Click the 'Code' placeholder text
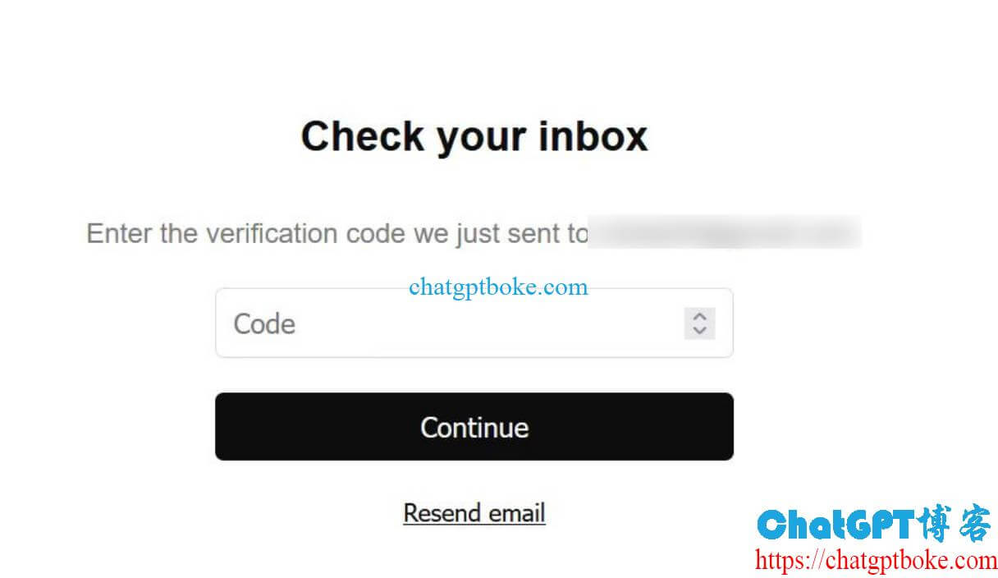The height and width of the screenshot is (578, 998). tap(264, 323)
